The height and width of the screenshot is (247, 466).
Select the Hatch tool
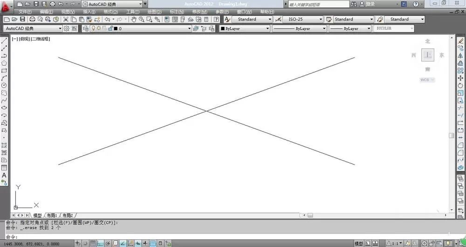click(4, 145)
